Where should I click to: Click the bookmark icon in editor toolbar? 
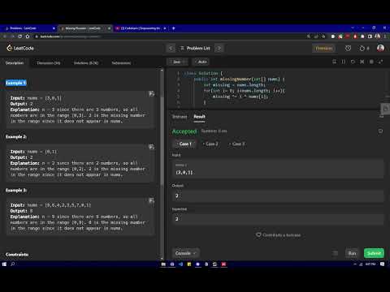pyautogui.click(x=334, y=62)
